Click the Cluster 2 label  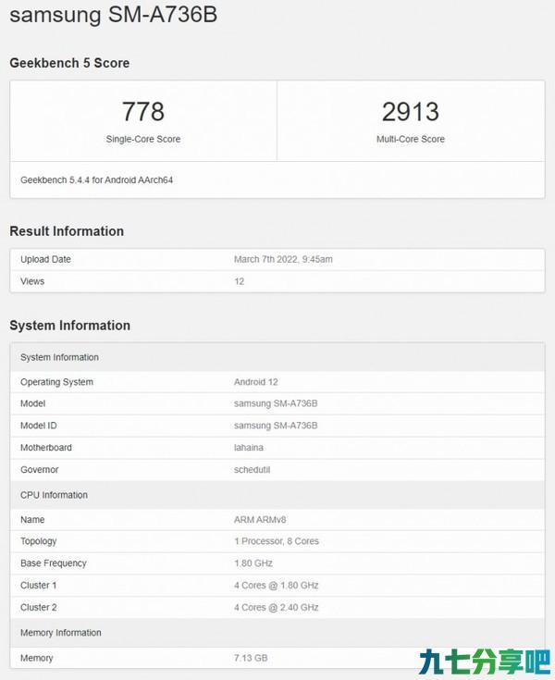point(39,608)
